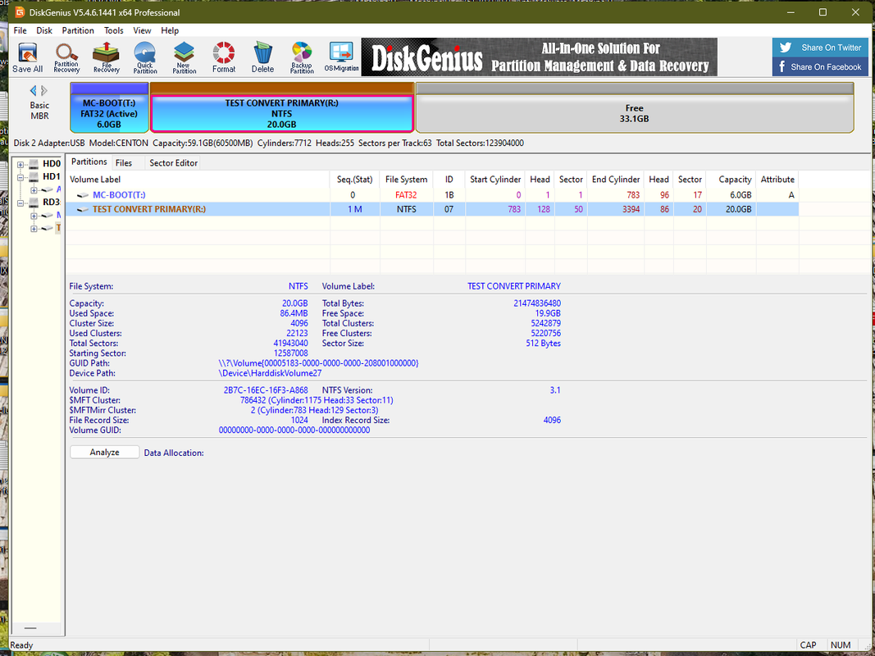Image resolution: width=875 pixels, height=656 pixels.
Task: Click the RD3 disk icon in tree
Action: tap(34, 203)
